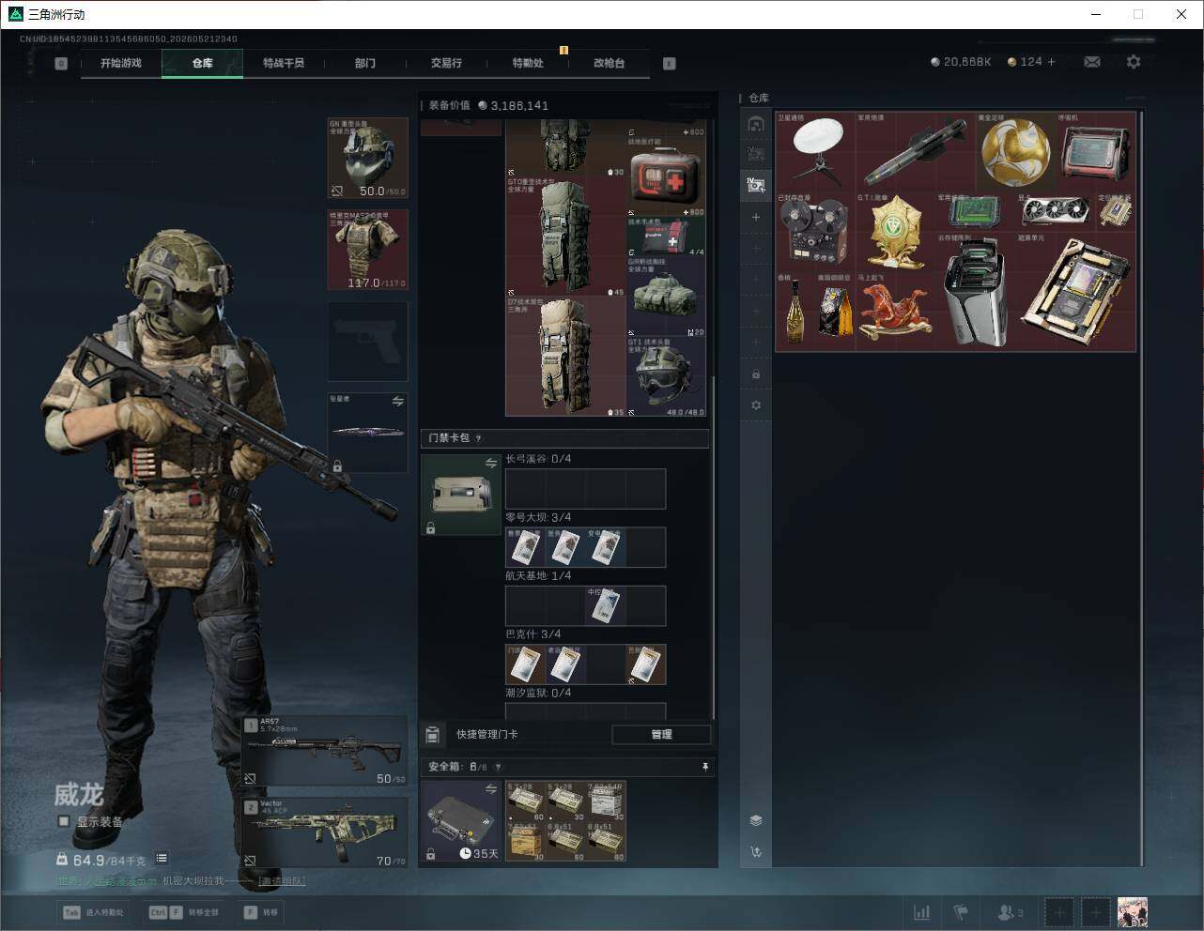This screenshot has height=931, width=1204.
Task: Open the 部门 tab
Action: point(365,63)
